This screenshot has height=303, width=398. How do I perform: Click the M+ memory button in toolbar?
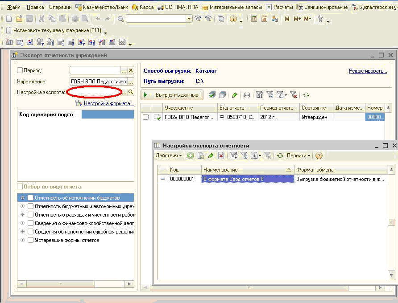pyautogui.click(x=298, y=19)
